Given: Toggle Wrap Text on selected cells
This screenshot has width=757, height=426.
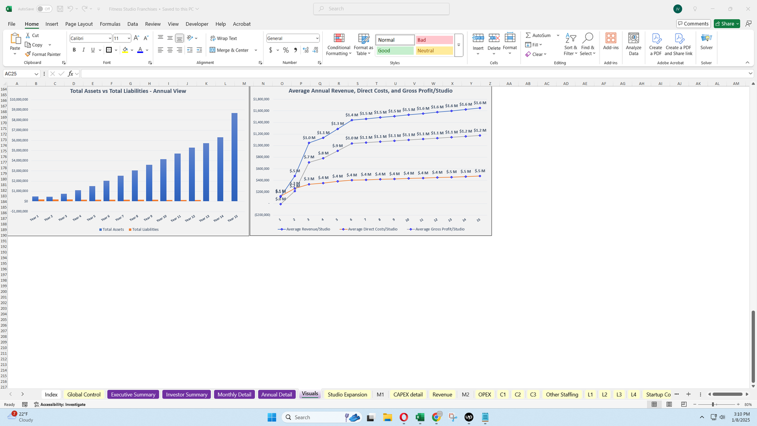Looking at the screenshot, I should point(223,38).
